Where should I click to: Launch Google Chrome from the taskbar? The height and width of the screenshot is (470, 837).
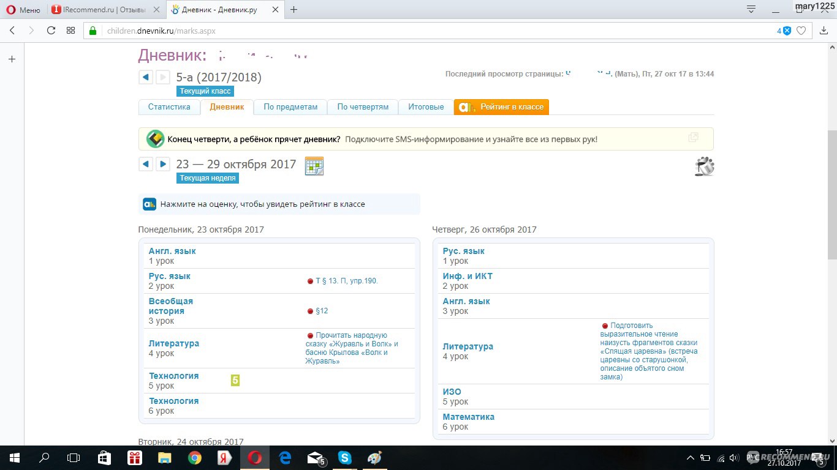(x=194, y=458)
